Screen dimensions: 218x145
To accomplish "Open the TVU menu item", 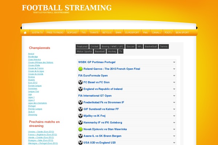I will tap(84, 33).
